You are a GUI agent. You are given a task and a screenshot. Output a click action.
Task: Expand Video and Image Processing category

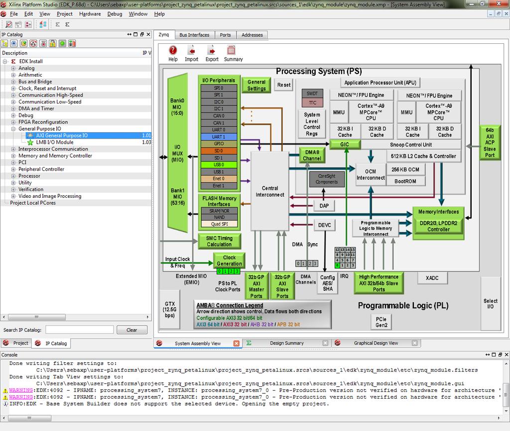[13, 196]
